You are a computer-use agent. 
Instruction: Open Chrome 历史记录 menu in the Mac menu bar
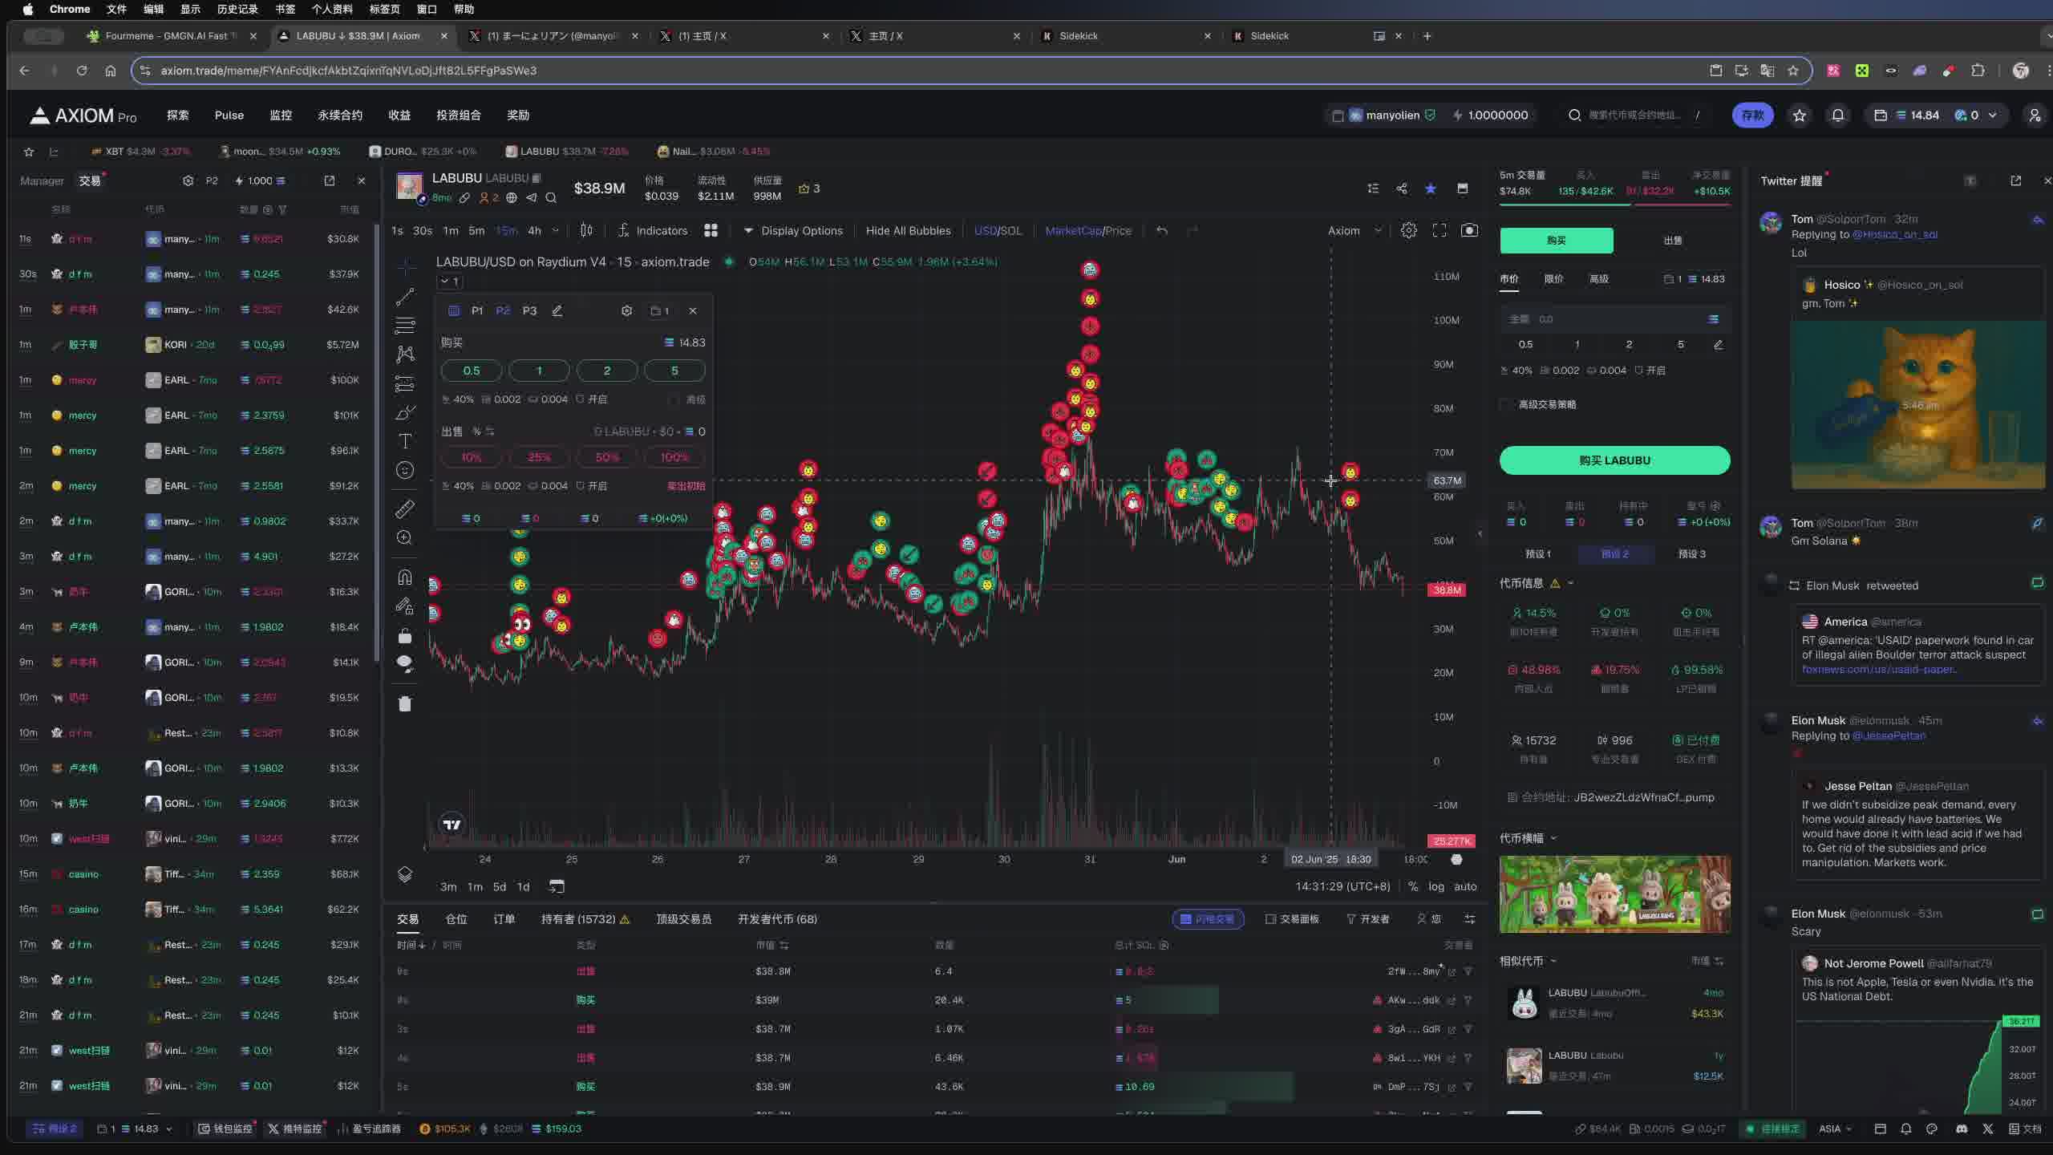pyautogui.click(x=237, y=9)
